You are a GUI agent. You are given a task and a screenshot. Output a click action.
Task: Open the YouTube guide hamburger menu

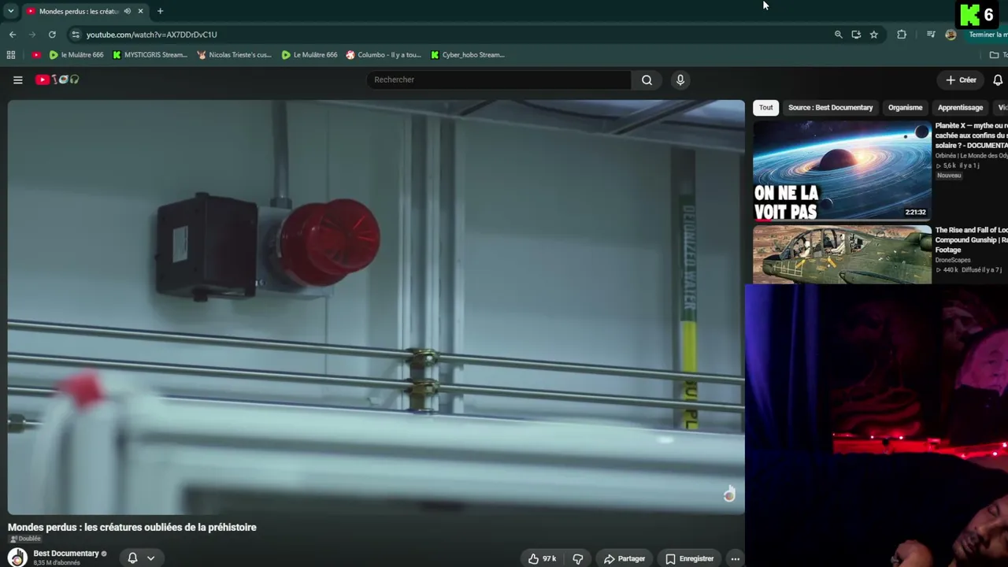[17, 80]
